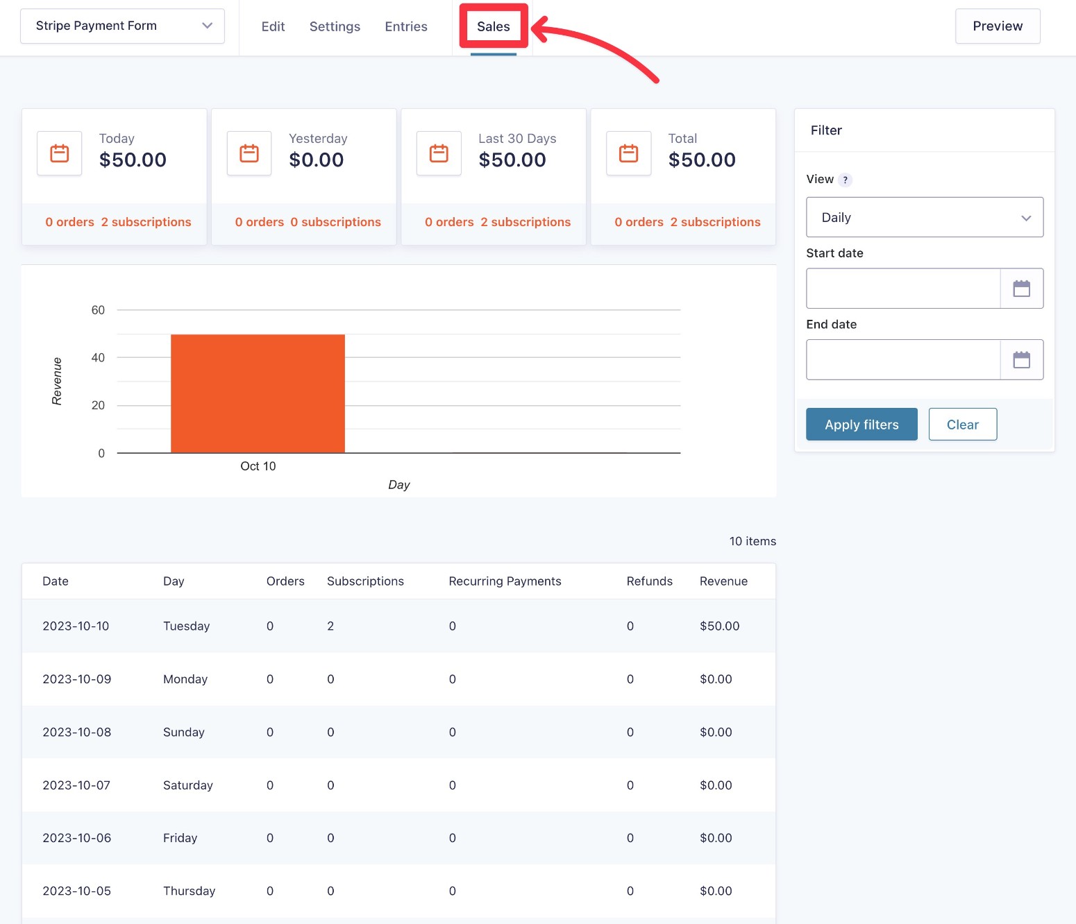The width and height of the screenshot is (1076, 924).
Task: Click the Refunds column header
Action: click(x=649, y=581)
